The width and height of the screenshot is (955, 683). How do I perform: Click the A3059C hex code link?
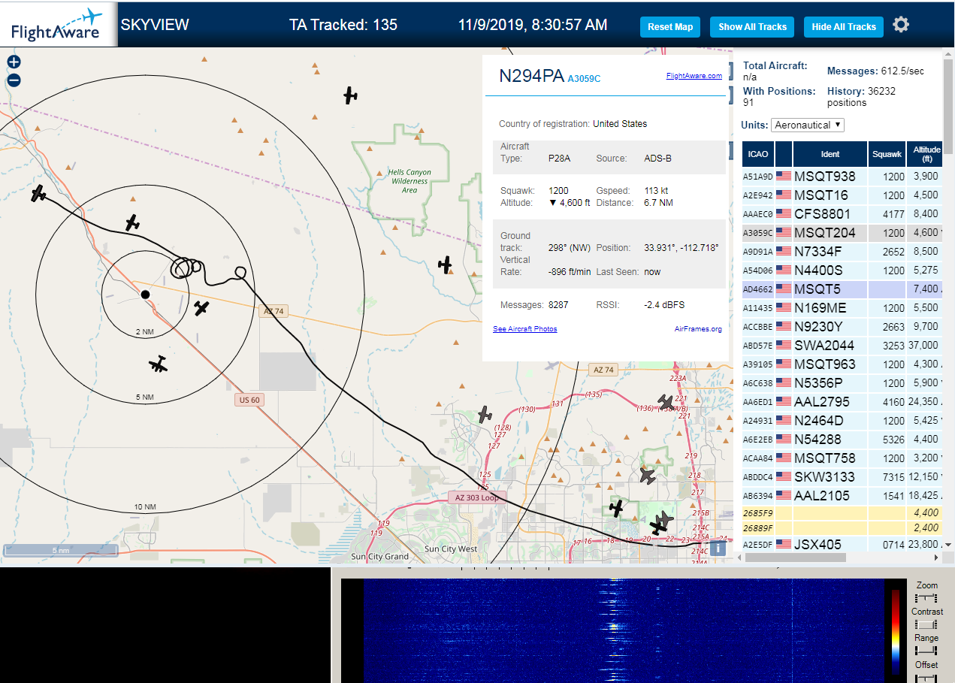pyautogui.click(x=585, y=78)
